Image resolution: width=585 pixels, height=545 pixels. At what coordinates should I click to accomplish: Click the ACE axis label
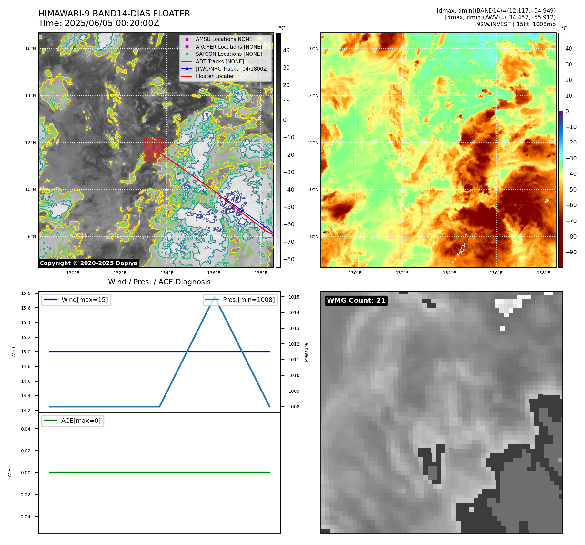[10, 473]
